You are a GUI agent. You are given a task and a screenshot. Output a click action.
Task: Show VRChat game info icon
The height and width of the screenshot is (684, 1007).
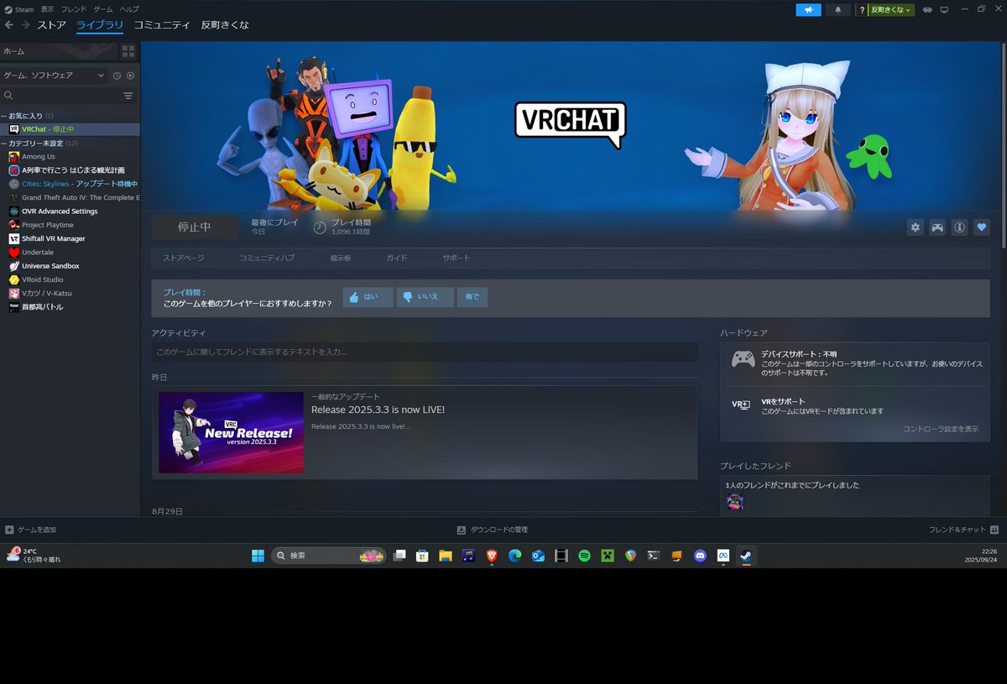[959, 227]
